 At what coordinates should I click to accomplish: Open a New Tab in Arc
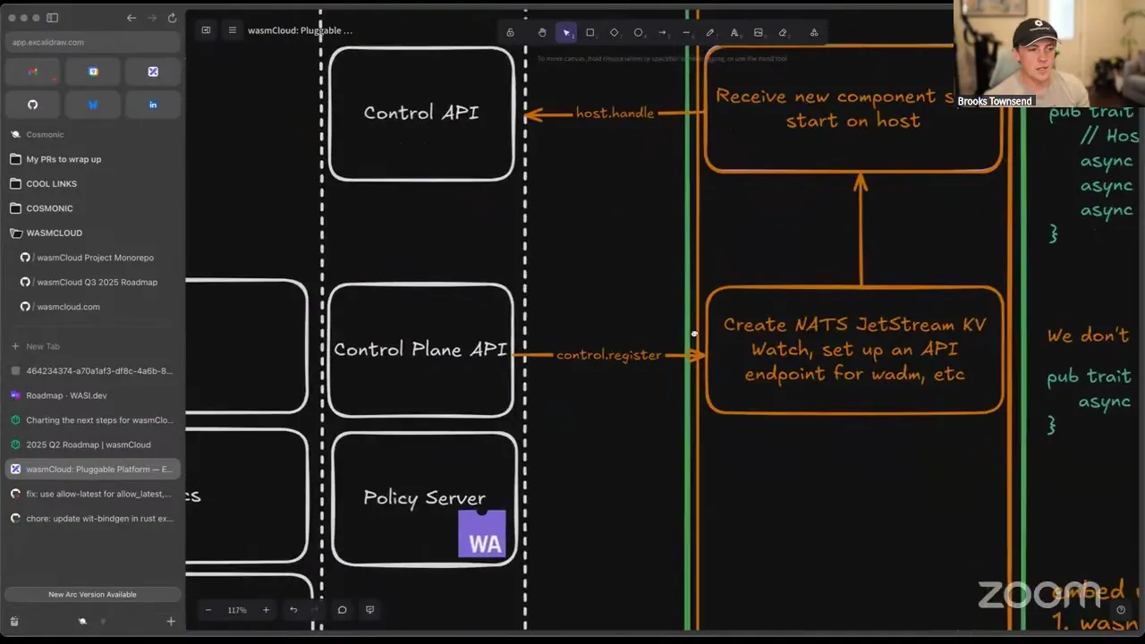click(x=92, y=346)
